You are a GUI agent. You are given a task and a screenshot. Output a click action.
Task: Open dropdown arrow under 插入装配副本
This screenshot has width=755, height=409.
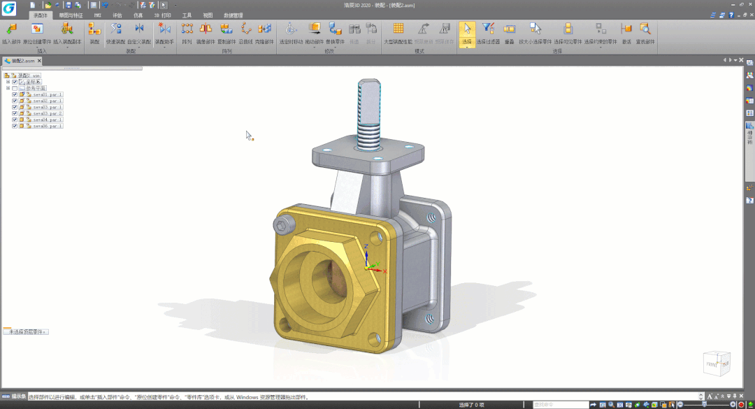67,47
